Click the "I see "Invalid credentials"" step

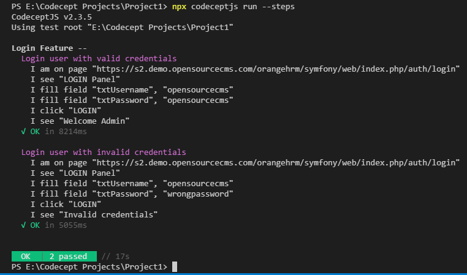click(x=94, y=215)
